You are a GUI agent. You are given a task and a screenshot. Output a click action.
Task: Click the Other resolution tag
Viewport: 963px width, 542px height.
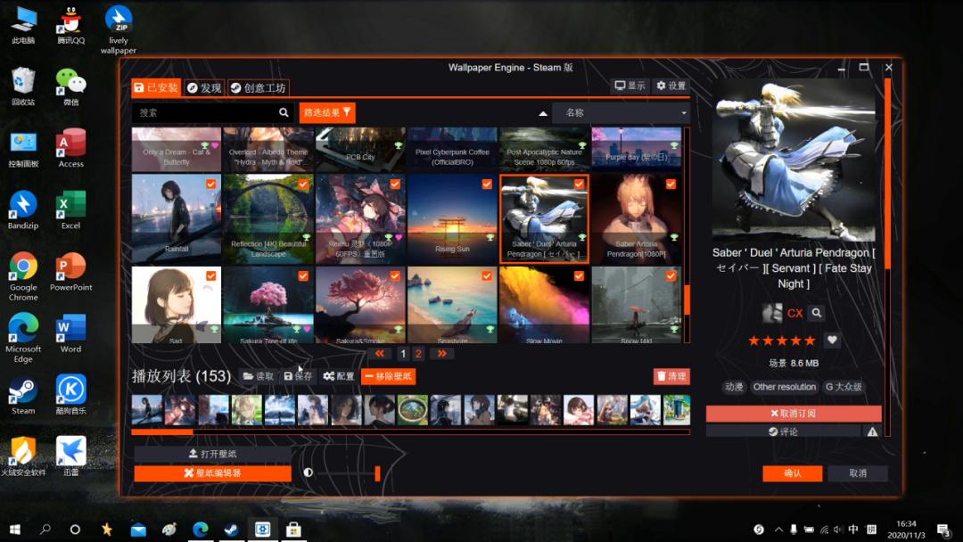coord(785,387)
